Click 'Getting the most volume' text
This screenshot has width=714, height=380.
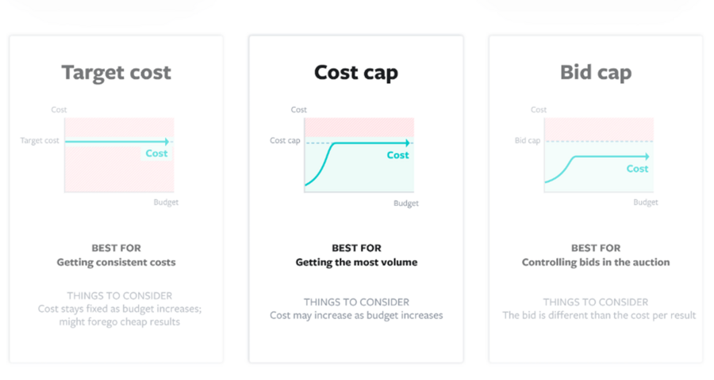click(356, 262)
